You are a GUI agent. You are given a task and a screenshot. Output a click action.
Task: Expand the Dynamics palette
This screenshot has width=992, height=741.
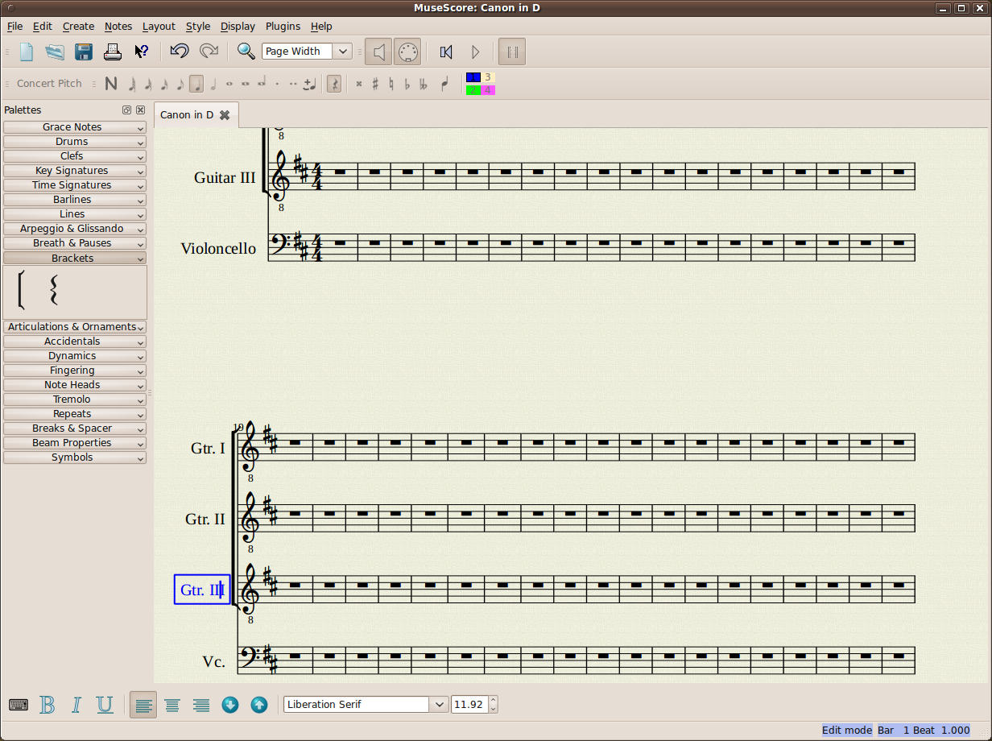pyautogui.click(x=74, y=355)
